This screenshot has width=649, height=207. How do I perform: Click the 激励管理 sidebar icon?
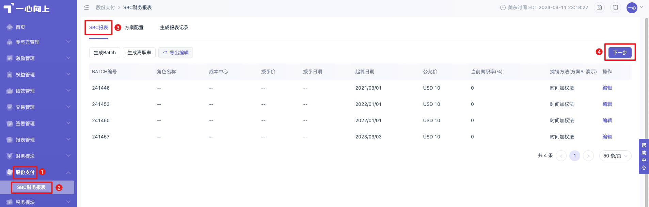pyautogui.click(x=10, y=58)
